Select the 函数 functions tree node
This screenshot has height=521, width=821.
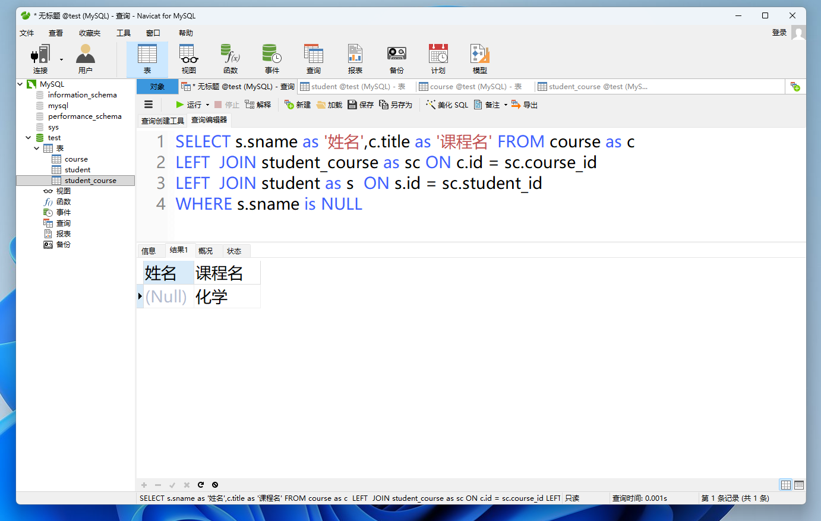click(63, 202)
